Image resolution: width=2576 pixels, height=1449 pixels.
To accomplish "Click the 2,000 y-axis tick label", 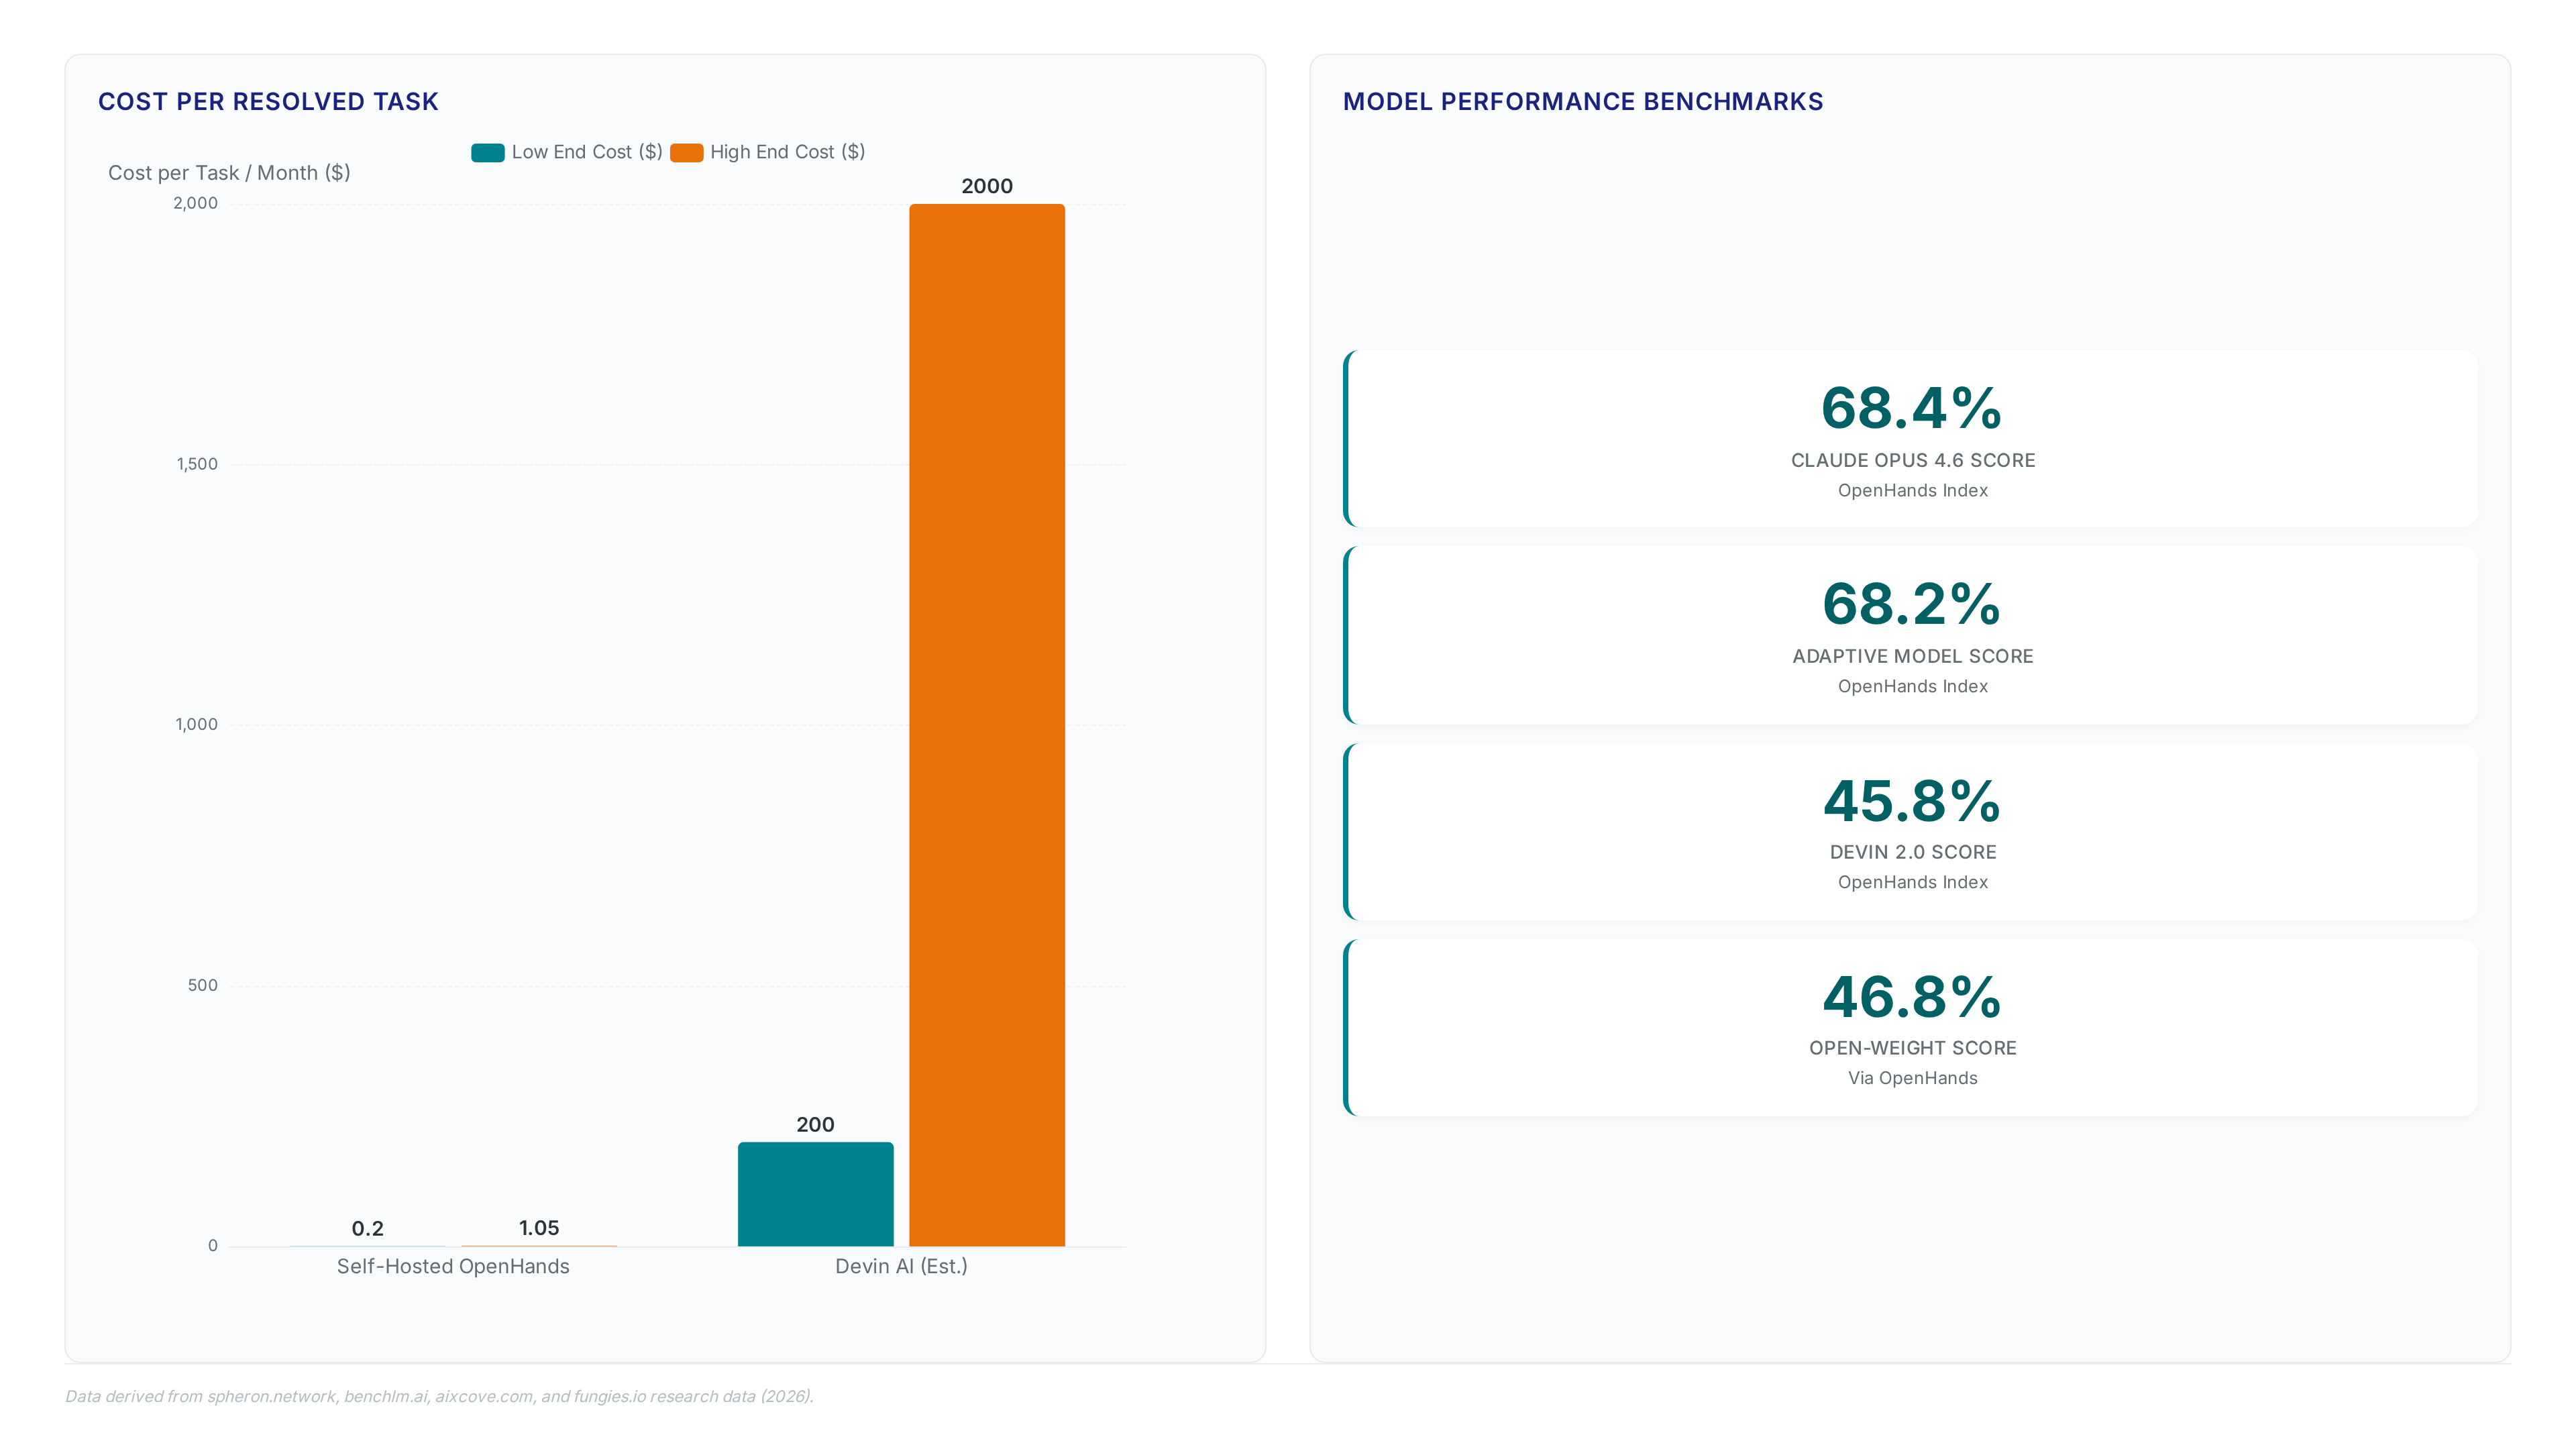I will tap(195, 203).
